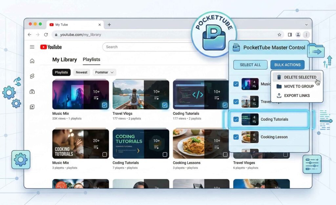
Task: Select the Newest filter chip
Action: [81, 72]
